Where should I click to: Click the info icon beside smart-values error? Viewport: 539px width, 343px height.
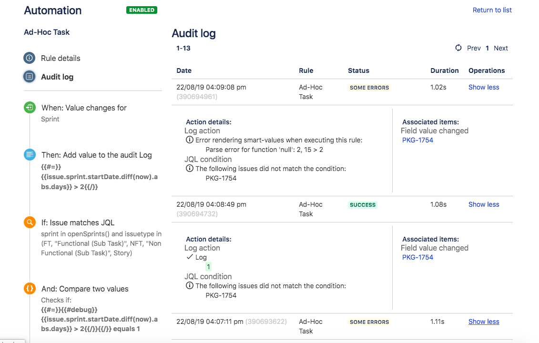pos(189,140)
